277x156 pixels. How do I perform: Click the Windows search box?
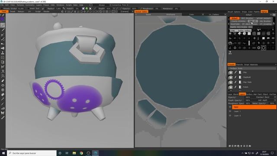click(32, 153)
